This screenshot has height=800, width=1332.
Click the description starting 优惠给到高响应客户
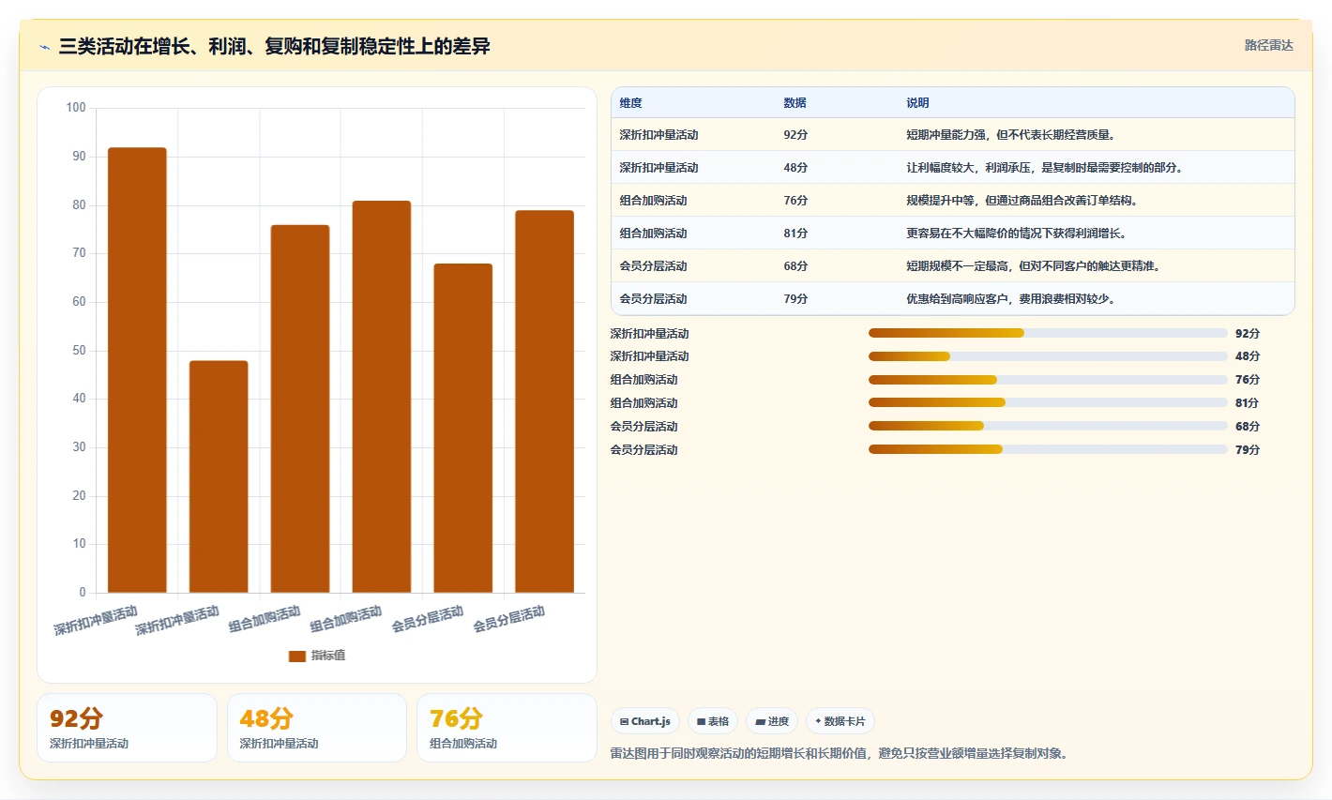[x=1011, y=299]
